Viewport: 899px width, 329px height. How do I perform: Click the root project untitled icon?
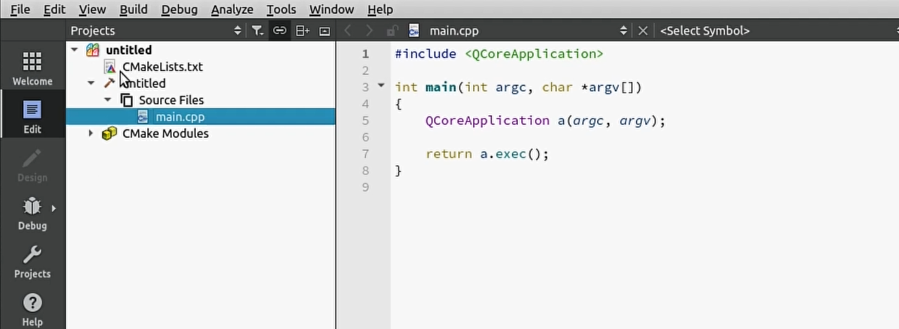click(x=93, y=50)
